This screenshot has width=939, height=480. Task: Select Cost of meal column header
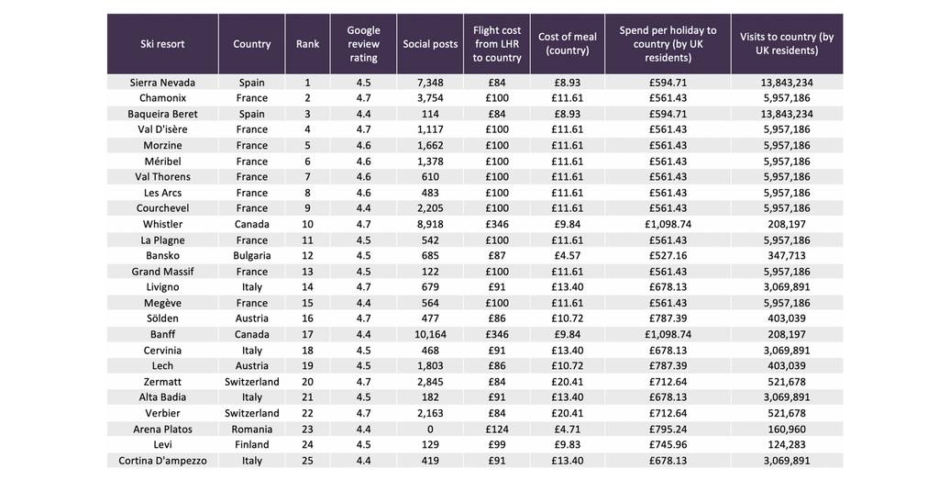[567, 44]
